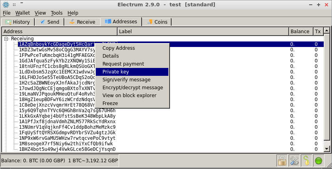Select address starting with 1C8eDejXnzcVvq
The width and height of the screenshot is (332, 169).
click(57, 105)
